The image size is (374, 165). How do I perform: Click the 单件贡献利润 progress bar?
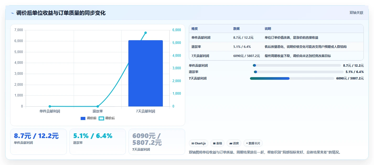[x=297, y=65]
